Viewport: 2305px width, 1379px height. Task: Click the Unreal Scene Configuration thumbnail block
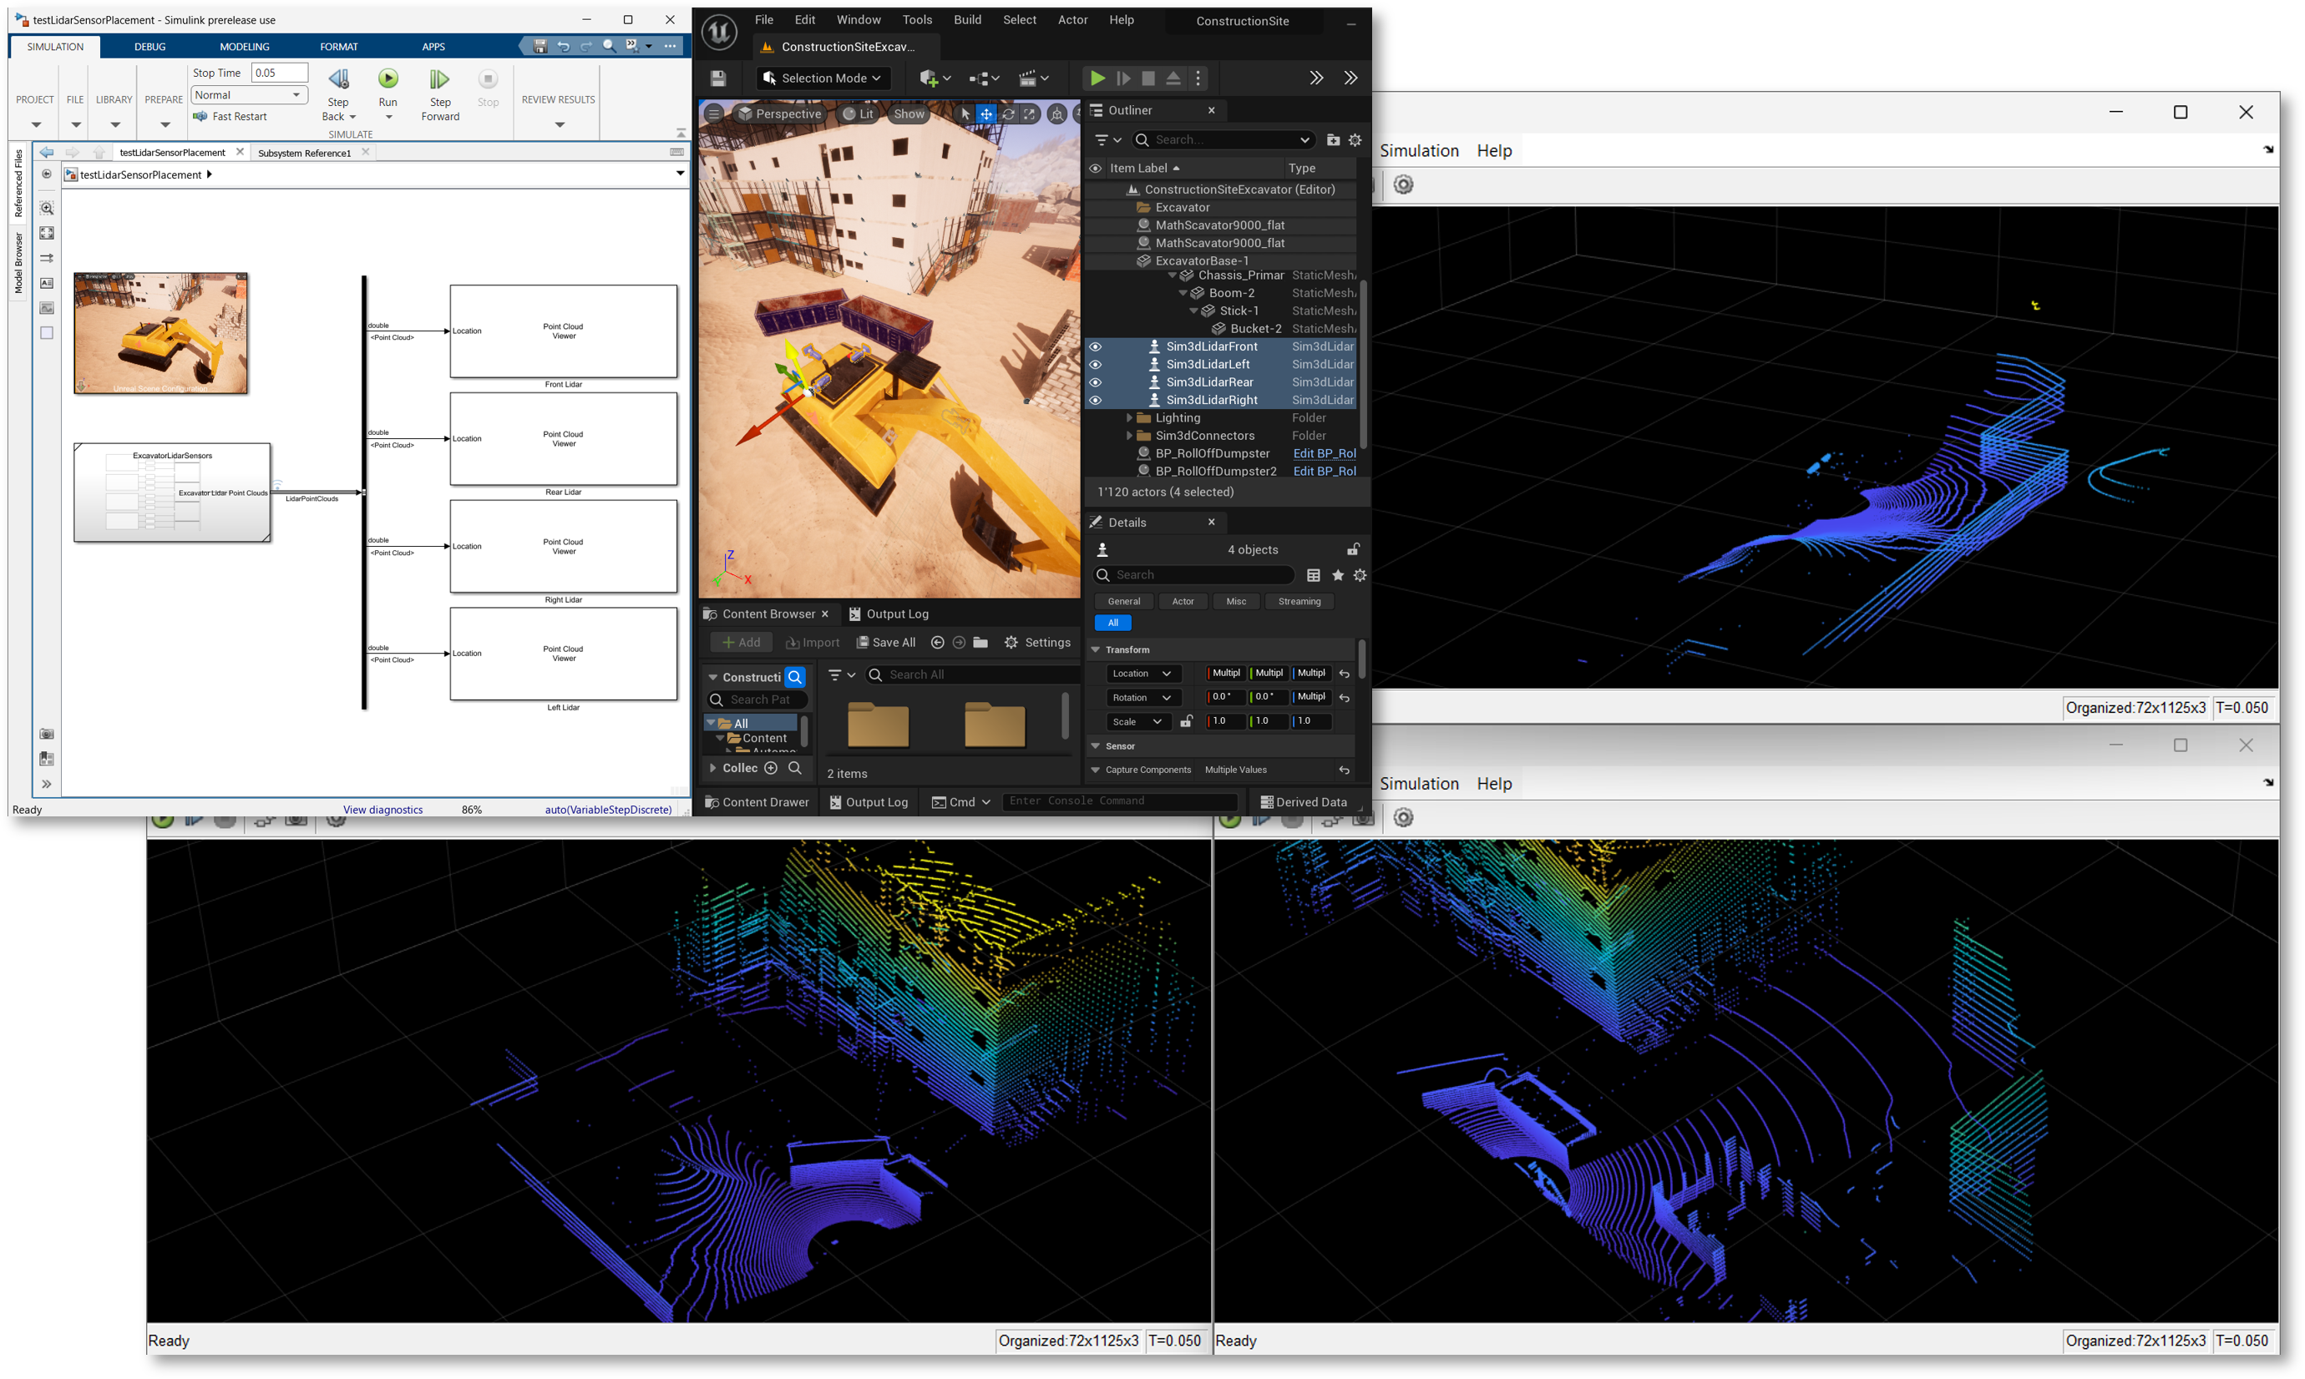point(161,334)
